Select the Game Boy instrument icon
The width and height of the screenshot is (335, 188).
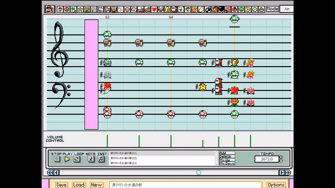tap(94, 9)
